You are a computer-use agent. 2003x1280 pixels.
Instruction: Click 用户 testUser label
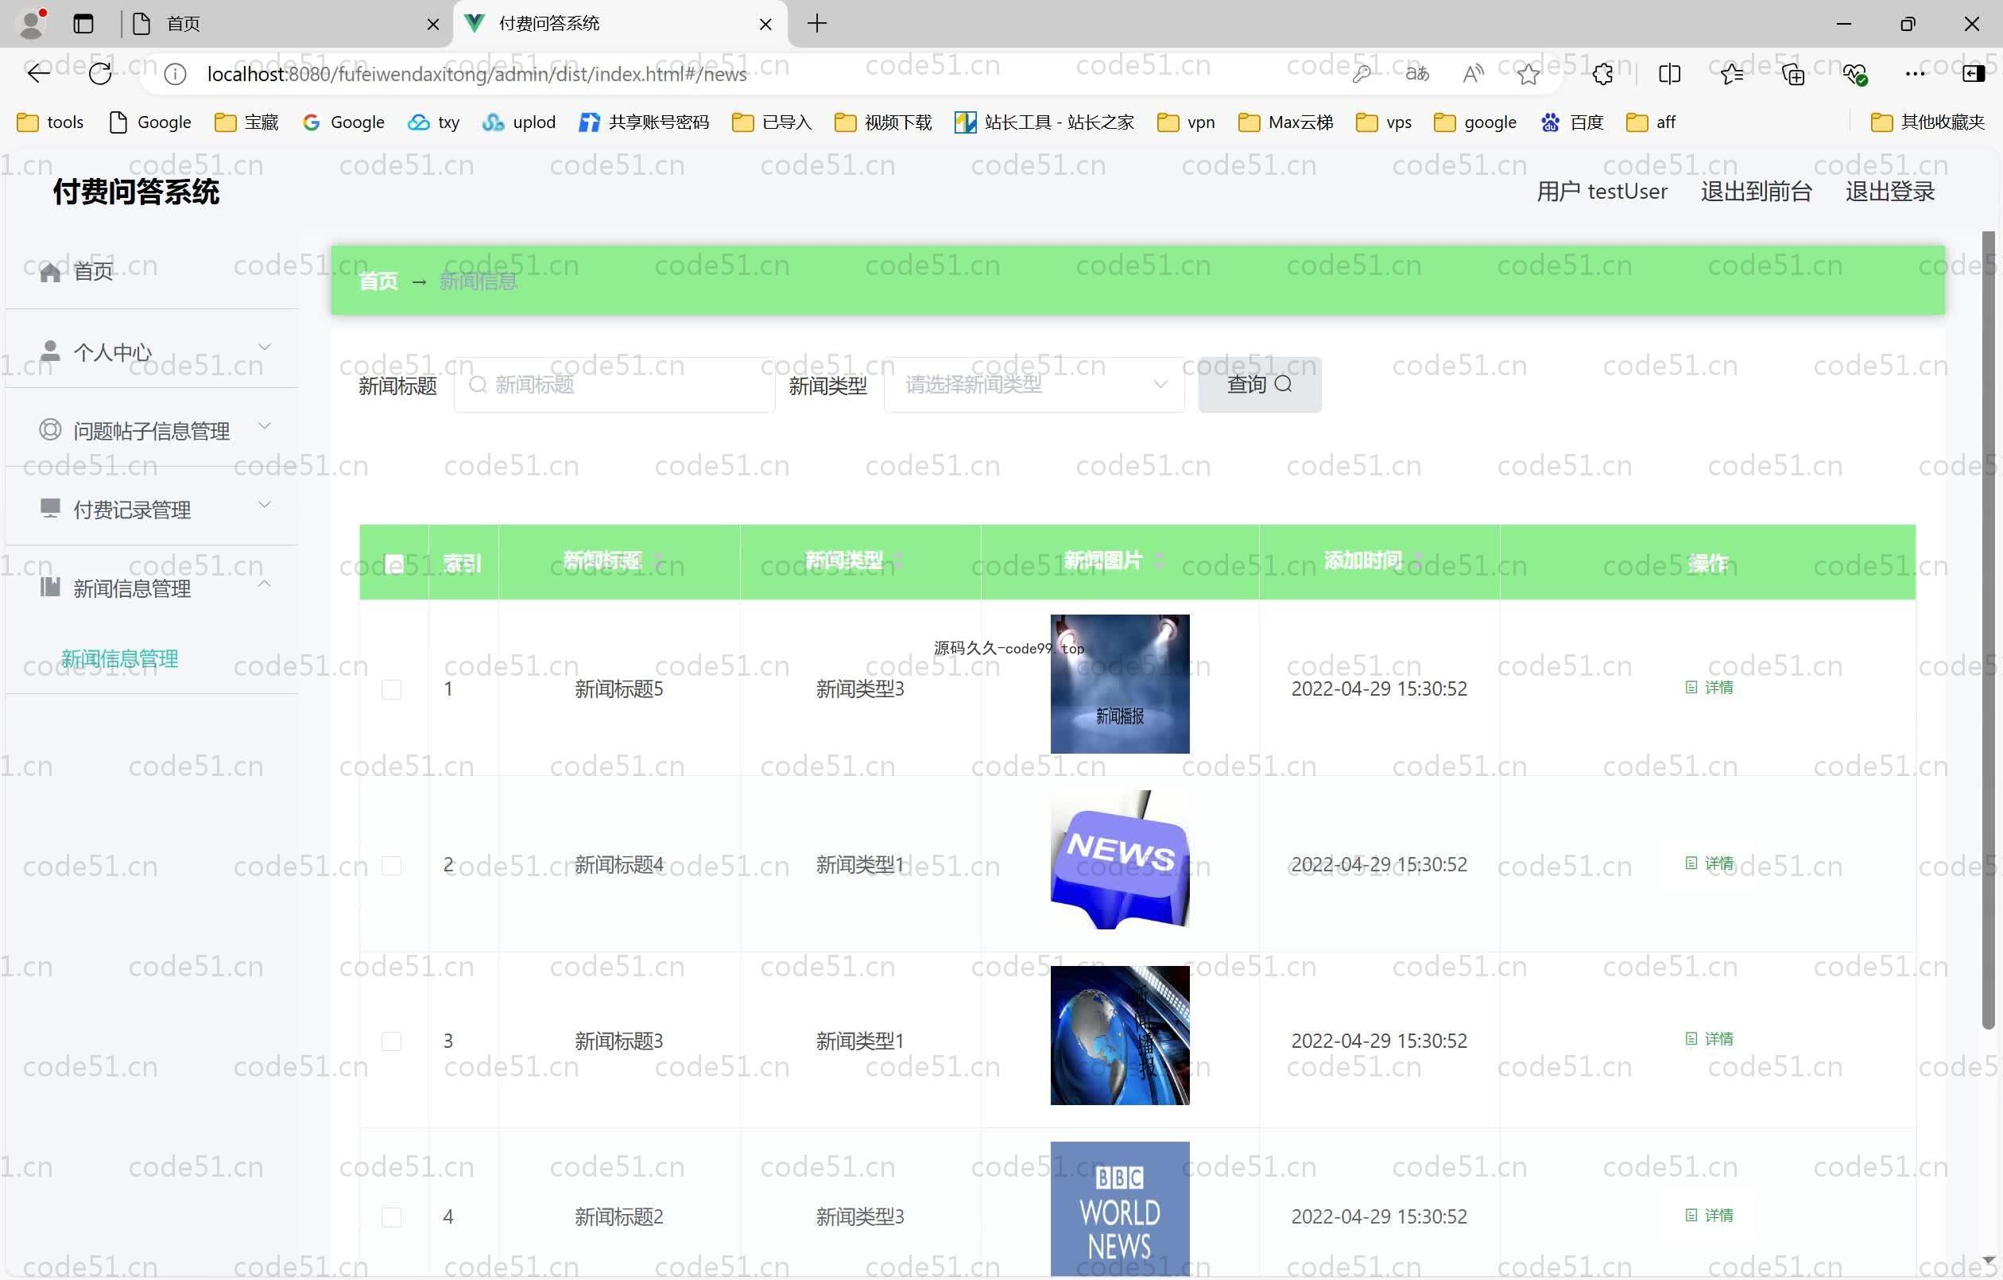coord(1602,192)
